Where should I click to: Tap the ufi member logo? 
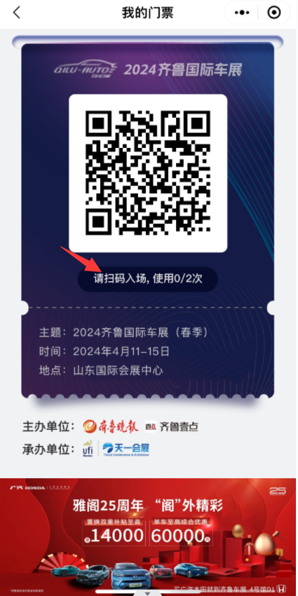click(x=88, y=449)
